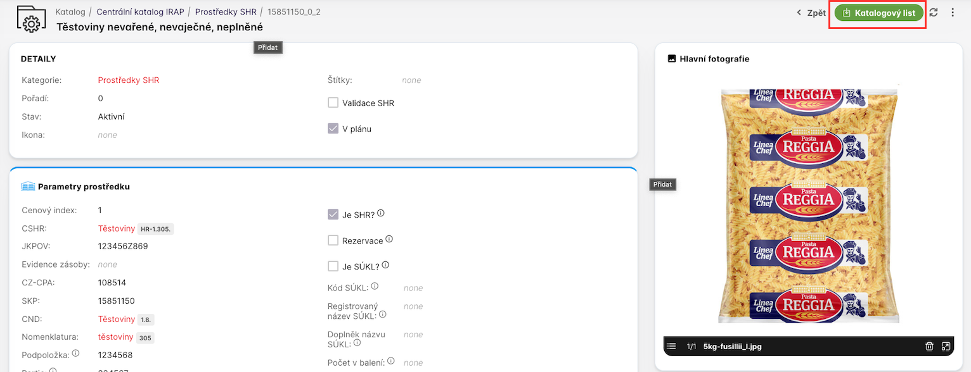Click the refresh icon beside Katalogový list
This screenshot has height=372, width=971.
coord(934,13)
